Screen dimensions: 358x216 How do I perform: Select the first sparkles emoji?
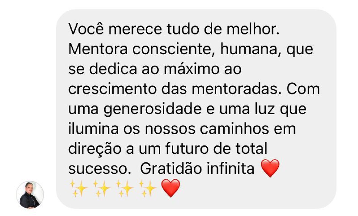coord(78,188)
